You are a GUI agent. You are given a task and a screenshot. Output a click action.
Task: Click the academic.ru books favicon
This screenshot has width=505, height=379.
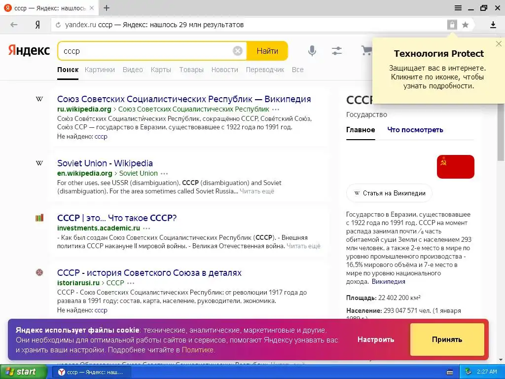click(x=39, y=218)
